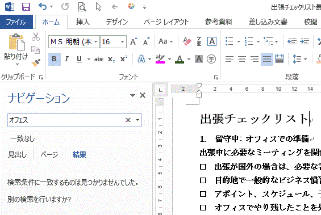321x215 pixels.
Task: Click the Save icon in quick access toolbar
Action: [x=26, y=7]
